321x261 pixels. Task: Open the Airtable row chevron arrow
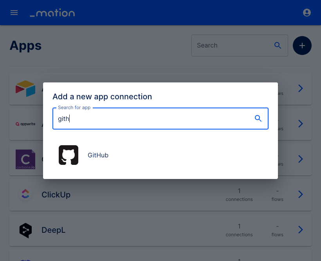pos(300,88)
